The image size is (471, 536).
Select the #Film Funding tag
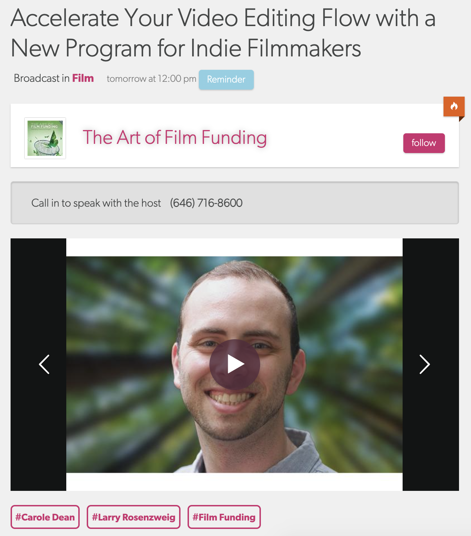224,517
